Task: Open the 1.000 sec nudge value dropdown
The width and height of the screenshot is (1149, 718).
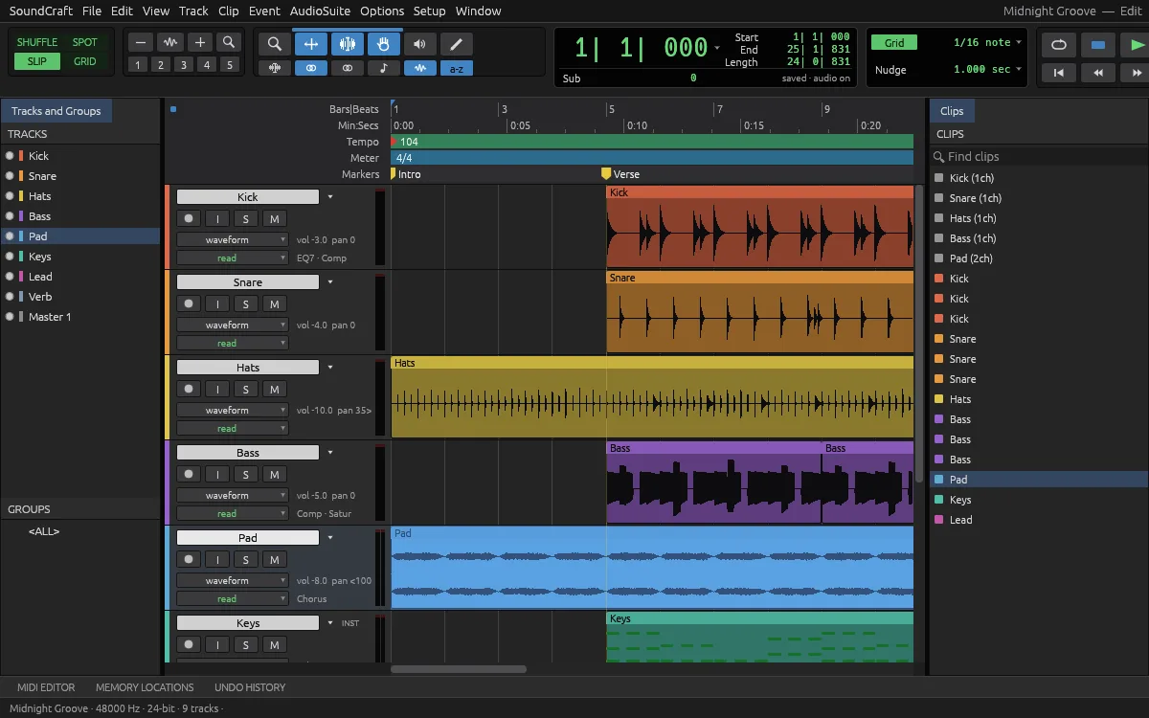Action: point(986,70)
